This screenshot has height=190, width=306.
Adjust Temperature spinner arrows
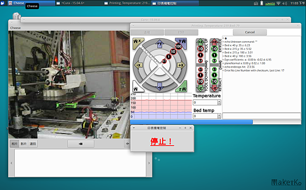click(x=219, y=102)
